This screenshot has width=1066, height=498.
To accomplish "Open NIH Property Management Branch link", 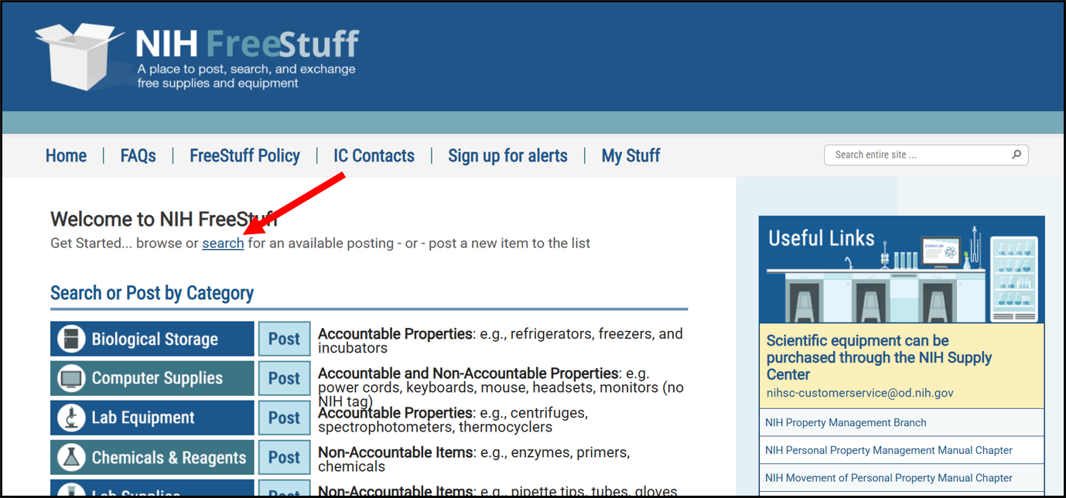I will point(846,422).
